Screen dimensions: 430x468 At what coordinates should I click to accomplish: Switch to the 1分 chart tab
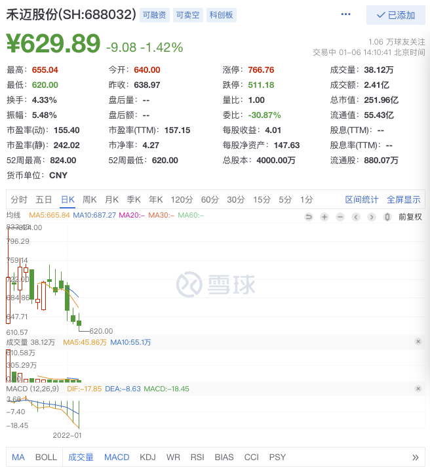point(307,199)
